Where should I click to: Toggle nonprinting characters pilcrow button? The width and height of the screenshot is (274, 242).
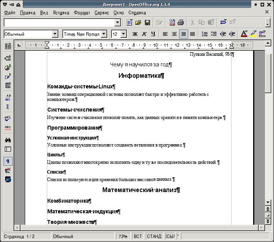(x=7, y=161)
